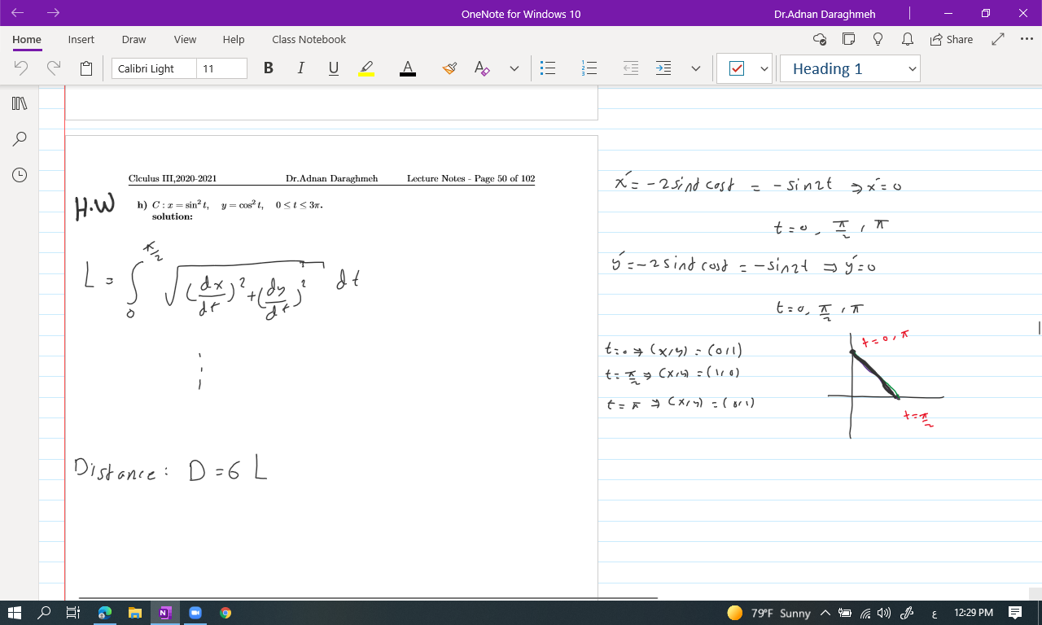Toggle italic formatting
1042x625 pixels.
(300, 68)
